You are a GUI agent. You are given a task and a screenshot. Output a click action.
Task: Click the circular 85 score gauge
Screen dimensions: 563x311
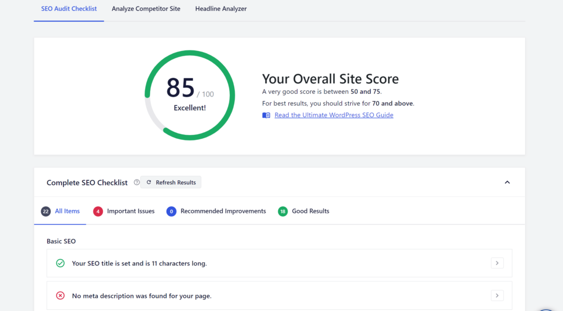[190, 95]
